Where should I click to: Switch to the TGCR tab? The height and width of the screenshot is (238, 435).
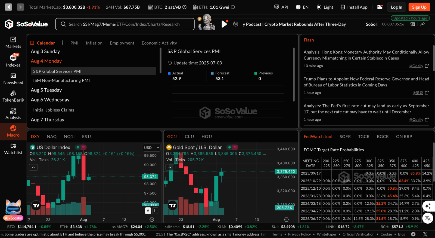coord(364,136)
